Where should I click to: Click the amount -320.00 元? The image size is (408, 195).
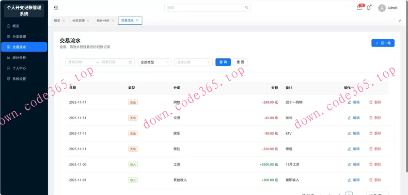pyautogui.click(x=270, y=149)
